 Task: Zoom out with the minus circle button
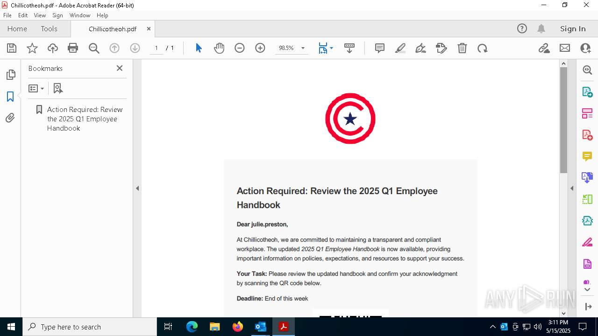[x=240, y=48]
